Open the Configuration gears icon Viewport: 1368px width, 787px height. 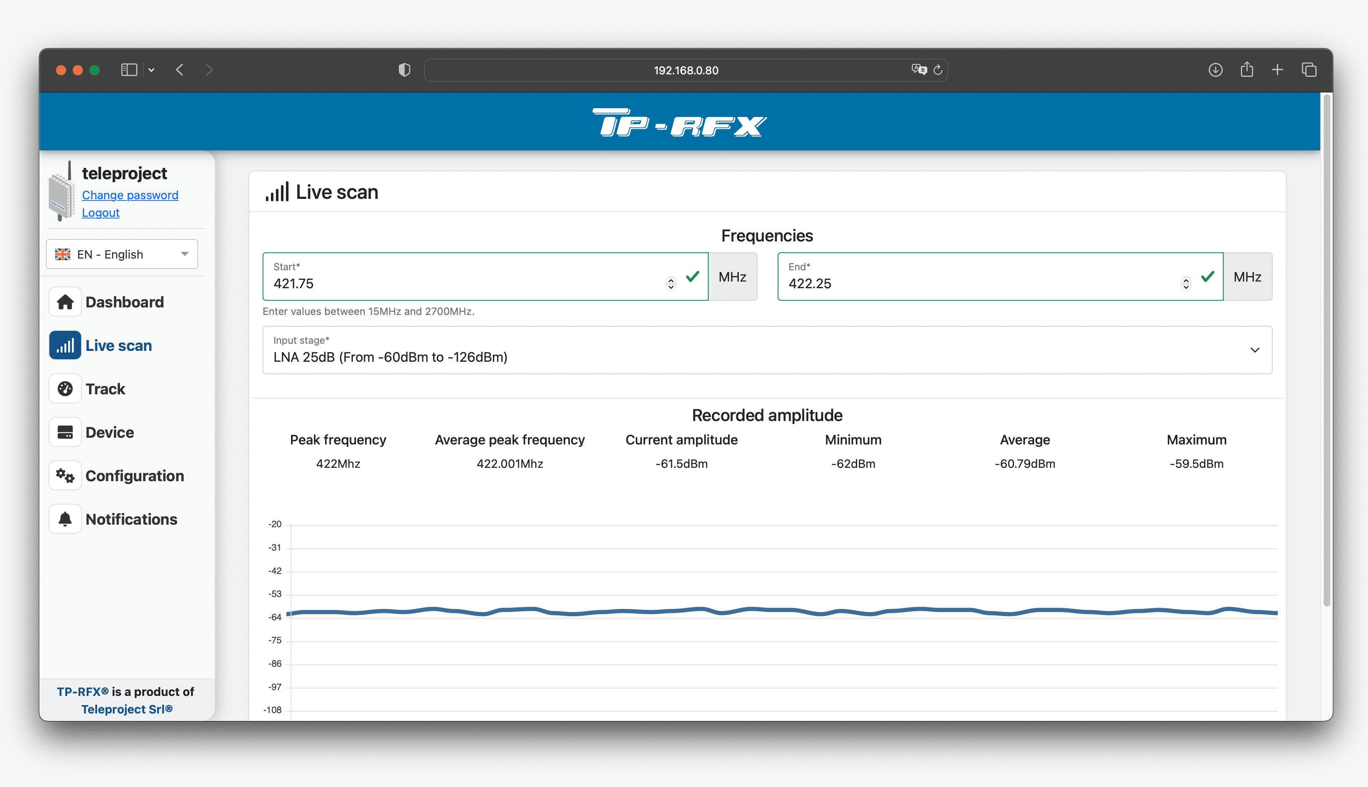[65, 476]
